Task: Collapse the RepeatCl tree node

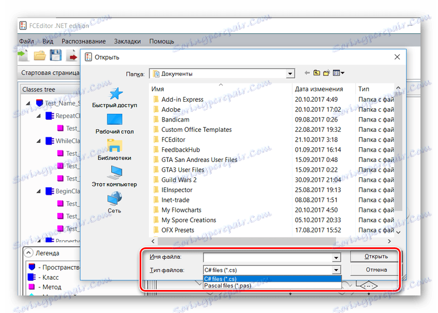Action: (x=38, y=116)
